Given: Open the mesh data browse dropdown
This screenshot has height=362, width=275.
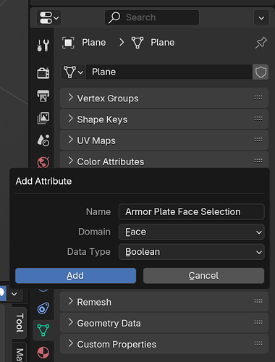Looking at the screenshot, I should click(73, 72).
